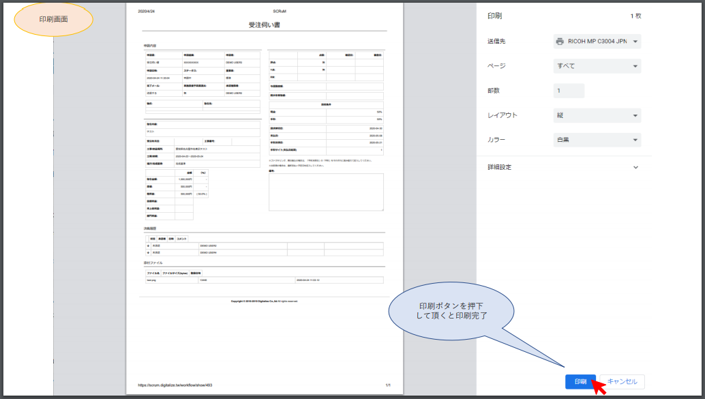The height and width of the screenshot is (399, 705).
Task: Click the scrum.digitalize.tw URL in preview footer
Action: 175,385
